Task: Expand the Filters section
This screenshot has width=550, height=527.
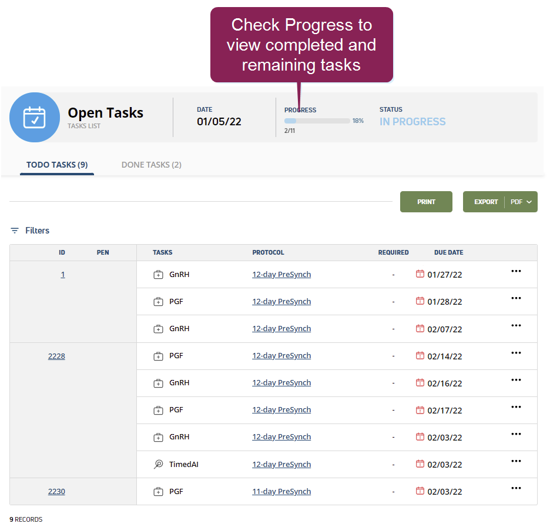Action: coord(37,231)
